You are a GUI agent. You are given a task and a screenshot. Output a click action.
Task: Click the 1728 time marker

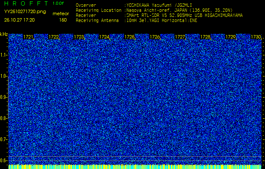[x=205, y=37]
